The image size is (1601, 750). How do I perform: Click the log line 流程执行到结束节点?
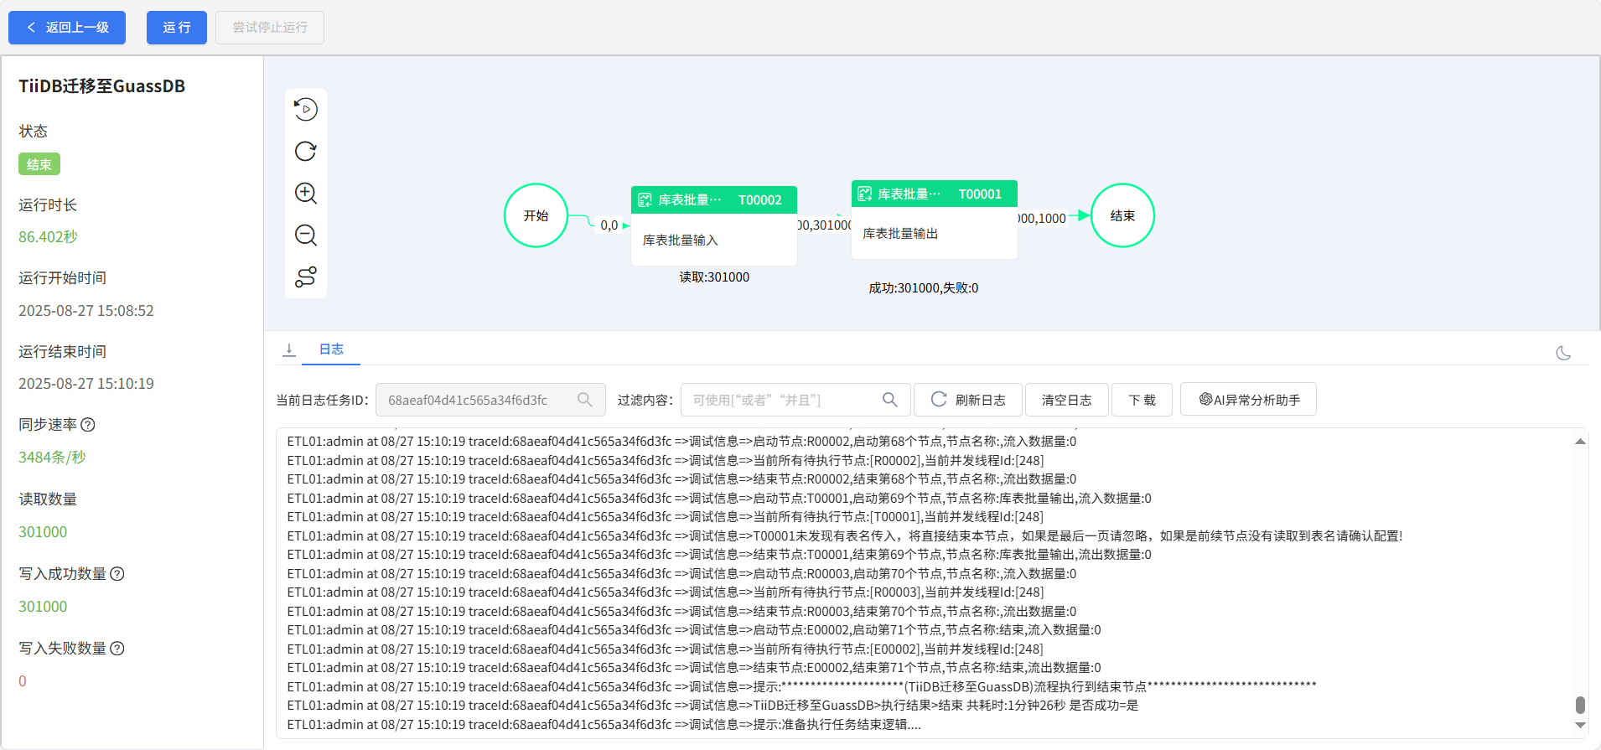tap(802, 687)
